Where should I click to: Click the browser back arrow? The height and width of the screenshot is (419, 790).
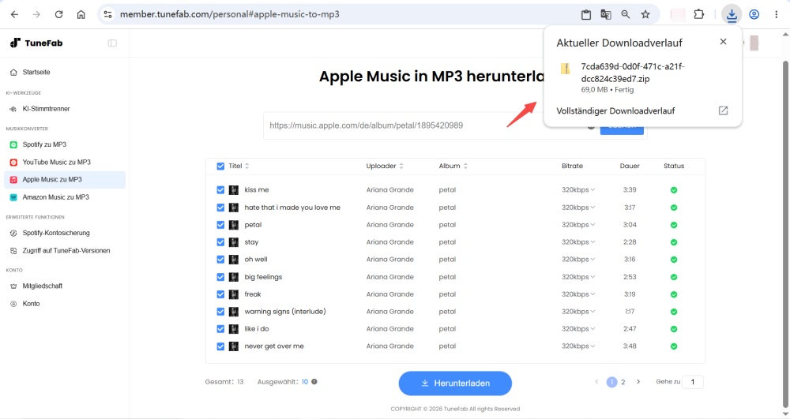pyautogui.click(x=14, y=14)
